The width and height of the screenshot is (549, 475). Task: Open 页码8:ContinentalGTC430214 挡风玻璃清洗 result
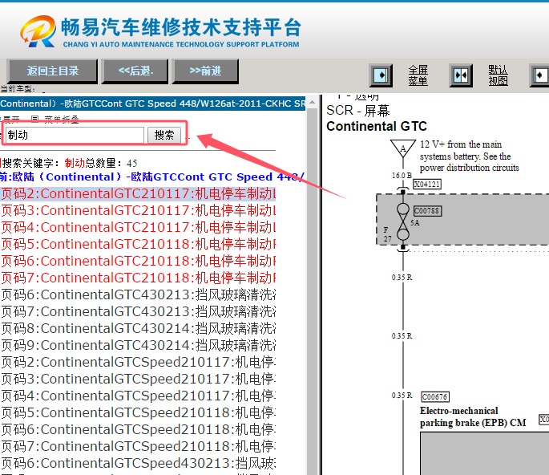click(x=139, y=328)
